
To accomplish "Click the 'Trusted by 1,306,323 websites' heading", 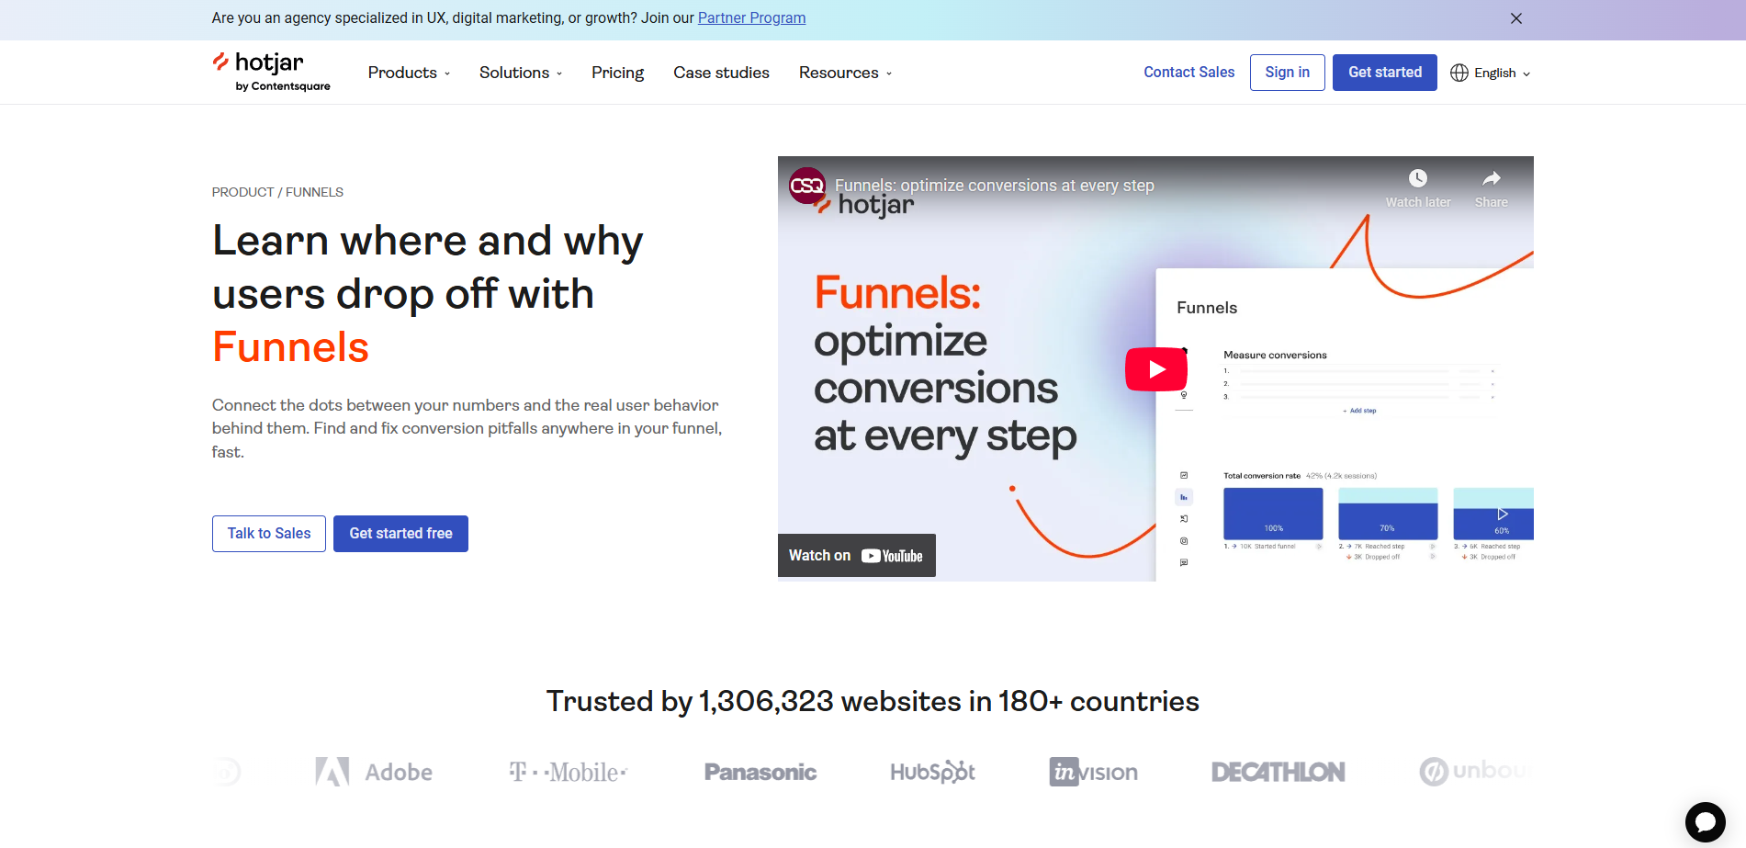I will (873, 701).
